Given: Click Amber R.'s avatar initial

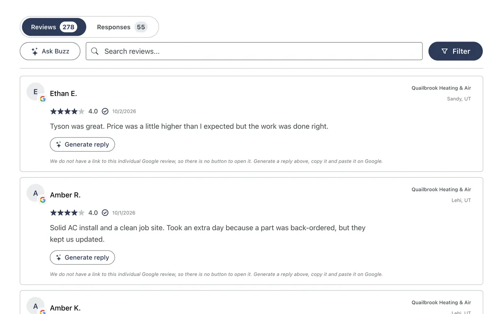Looking at the screenshot, I should (x=36, y=193).
